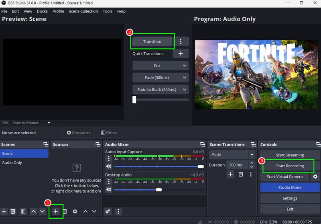Viewport: 321px width, 224px height.
Task: Open the three-dot menu beside Transition button
Action: (181, 41)
